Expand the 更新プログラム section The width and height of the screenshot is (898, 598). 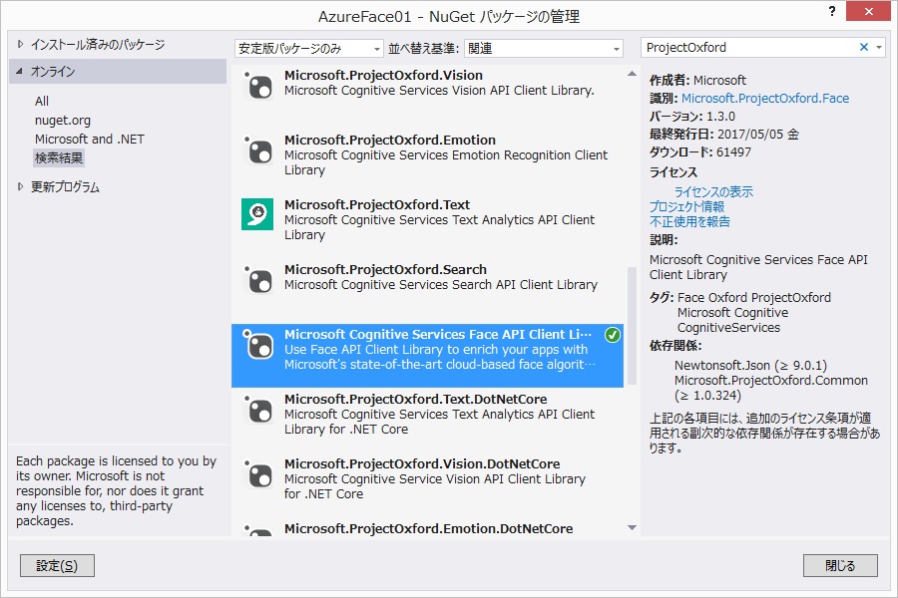pos(21,186)
